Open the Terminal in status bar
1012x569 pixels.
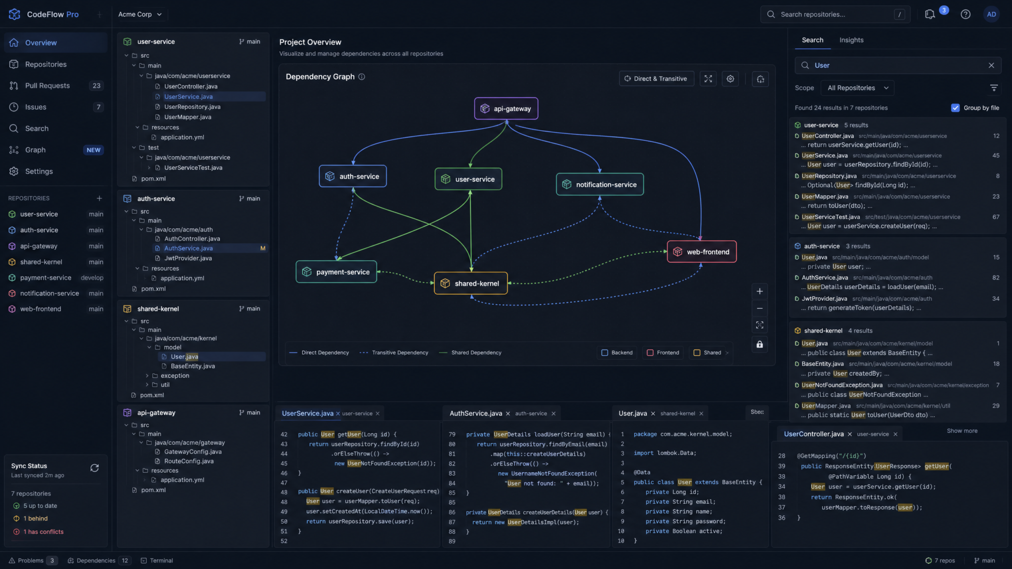coord(157,561)
